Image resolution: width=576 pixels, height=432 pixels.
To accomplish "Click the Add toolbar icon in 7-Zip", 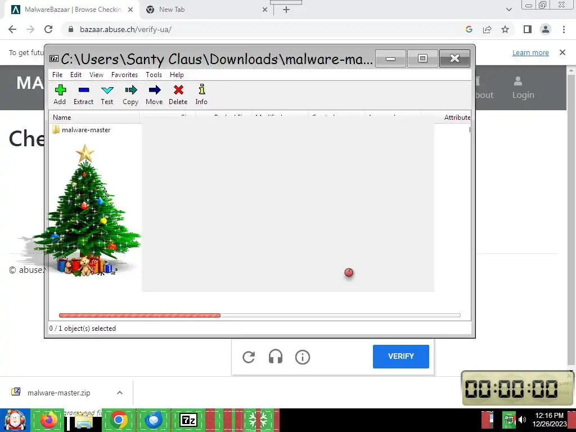I will [x=60, y=94].
